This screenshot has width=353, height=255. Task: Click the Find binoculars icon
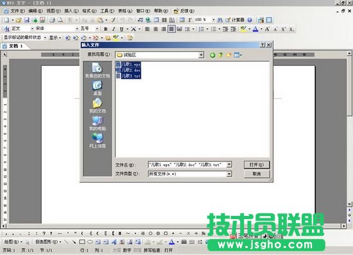coord(220,20)
